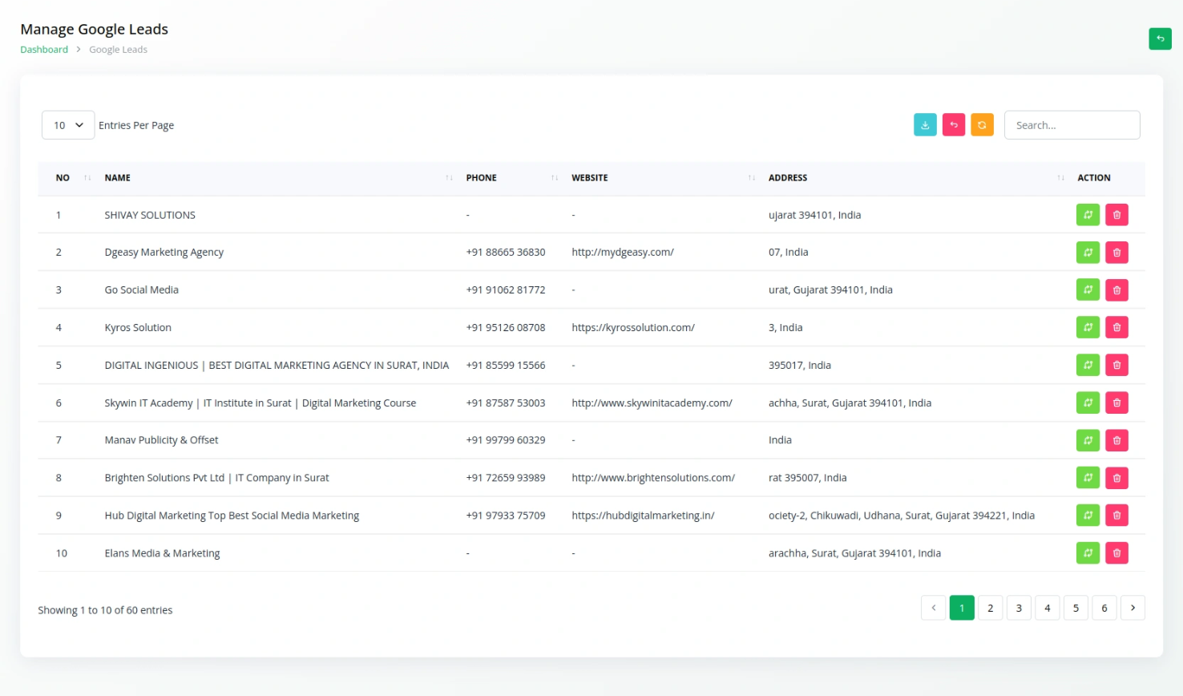Screen dimensions: 1183x696
Task: Click the website http://www.skywinitacademy.com/
Action: (652, 403)
